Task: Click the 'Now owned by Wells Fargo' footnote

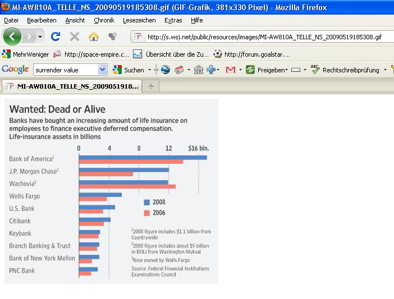Action: (x=161, y=260)
